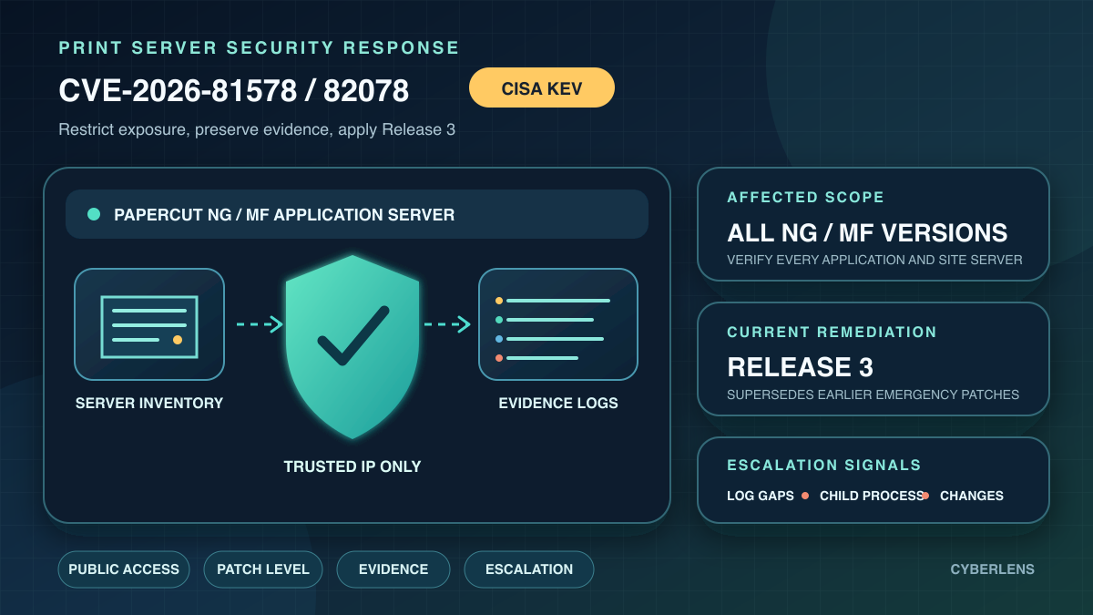Click ALL NG / MF VERSIONS text
The width and height of the screenshot is (1093, 615).
tap(867, 232)
